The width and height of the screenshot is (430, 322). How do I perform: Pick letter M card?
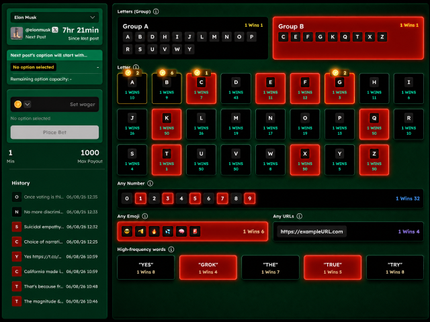(236, 124)
